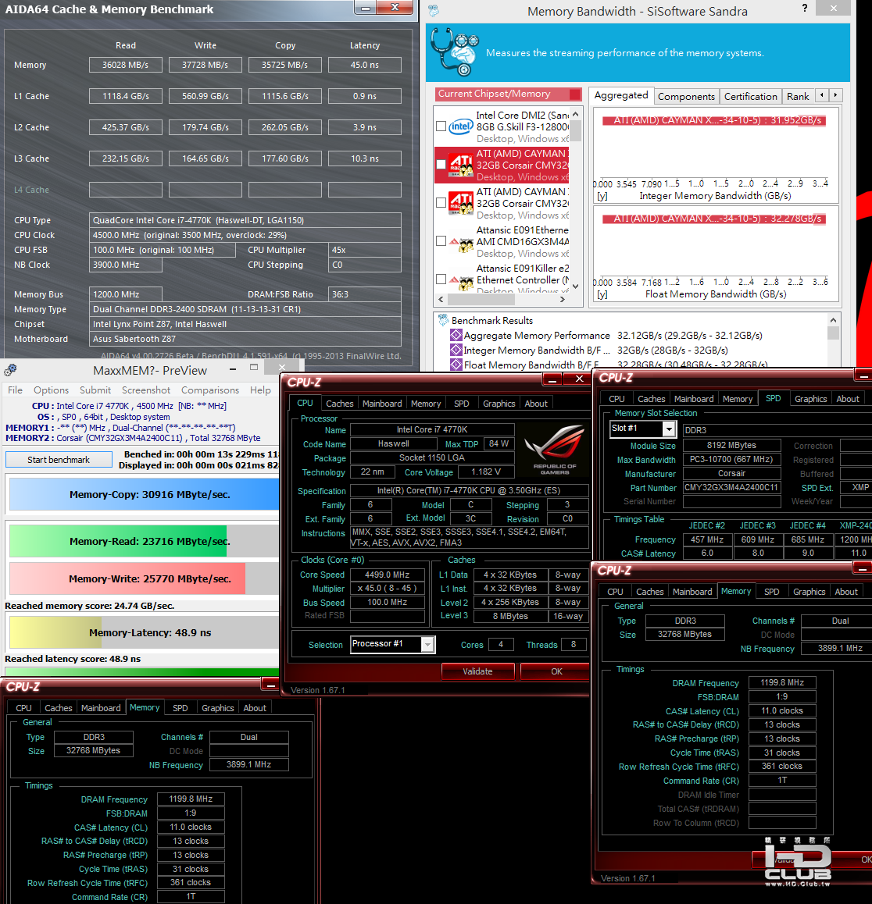
Task: Click the AIDA64 Memory Read 36028 MB/s field
Action: coord(126,65)
